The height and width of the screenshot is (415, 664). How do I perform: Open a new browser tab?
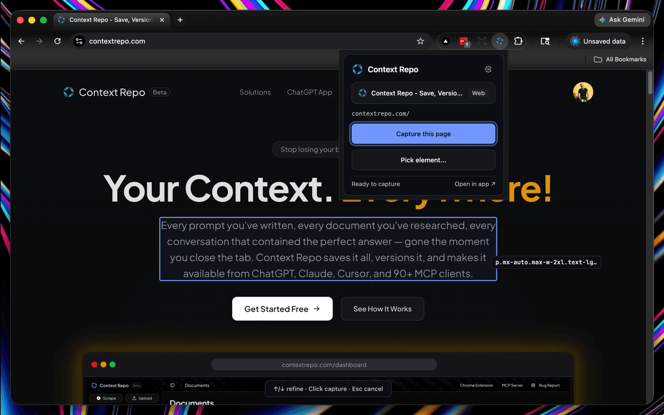[180, 20]
